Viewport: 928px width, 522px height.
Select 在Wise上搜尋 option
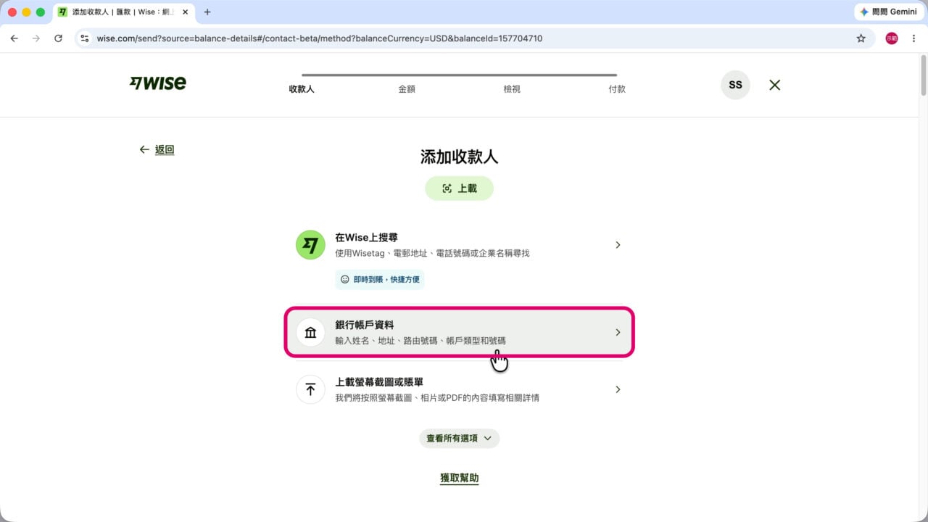point(459,260)
